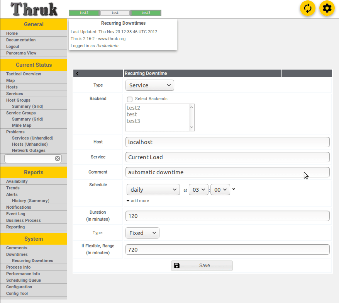Open Mine Map view
339x303 pixels.
[x=22, y=125]
